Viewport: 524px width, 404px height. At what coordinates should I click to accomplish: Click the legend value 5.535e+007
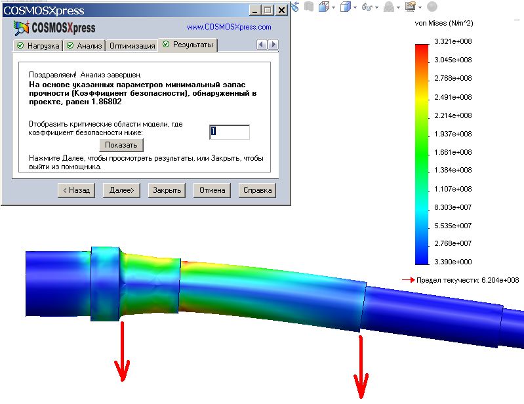pos(453,226)
